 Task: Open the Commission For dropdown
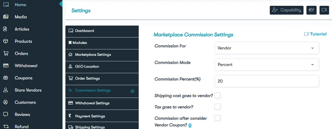click(266, 48)
